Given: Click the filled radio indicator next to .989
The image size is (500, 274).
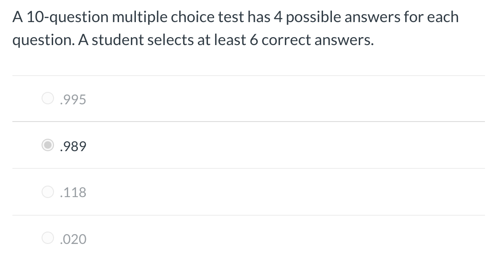Looking at the screenshot, I should pos(48,145).
